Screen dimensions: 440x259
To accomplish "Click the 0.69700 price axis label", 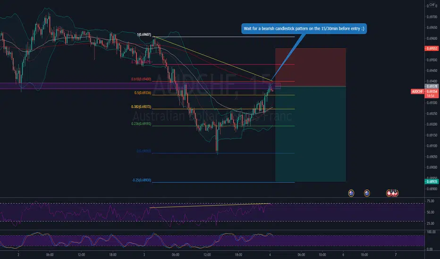I will pos(432,17).
